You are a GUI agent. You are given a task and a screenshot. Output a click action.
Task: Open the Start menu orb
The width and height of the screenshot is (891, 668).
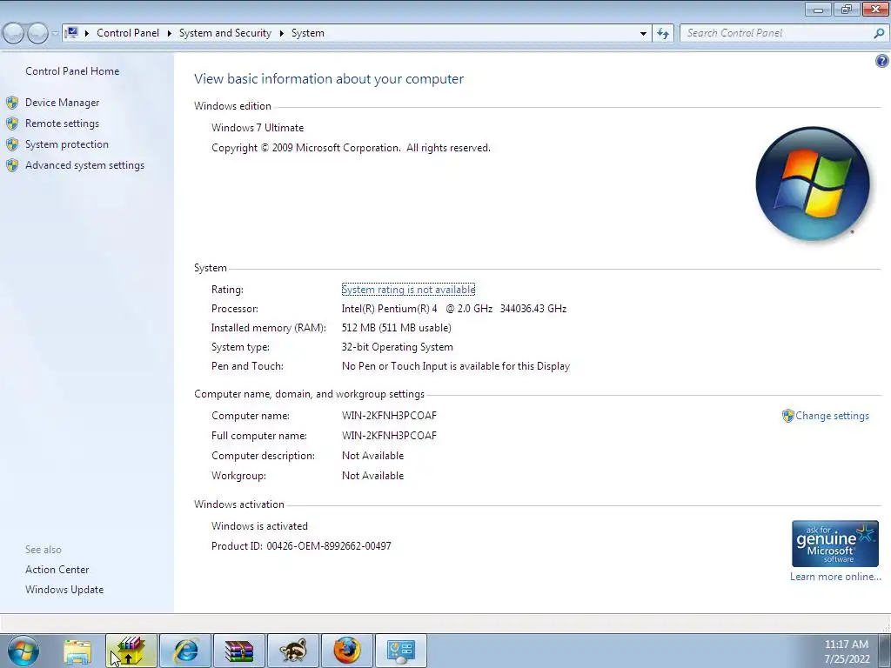[x=23, y=651]
